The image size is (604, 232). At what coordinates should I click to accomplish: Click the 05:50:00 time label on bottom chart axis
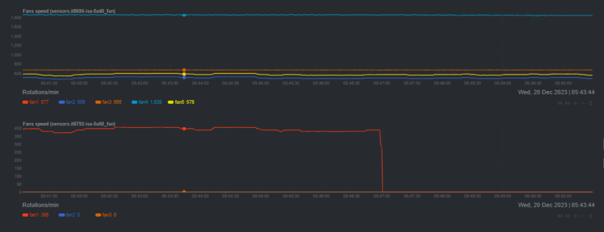coord(563,196)
